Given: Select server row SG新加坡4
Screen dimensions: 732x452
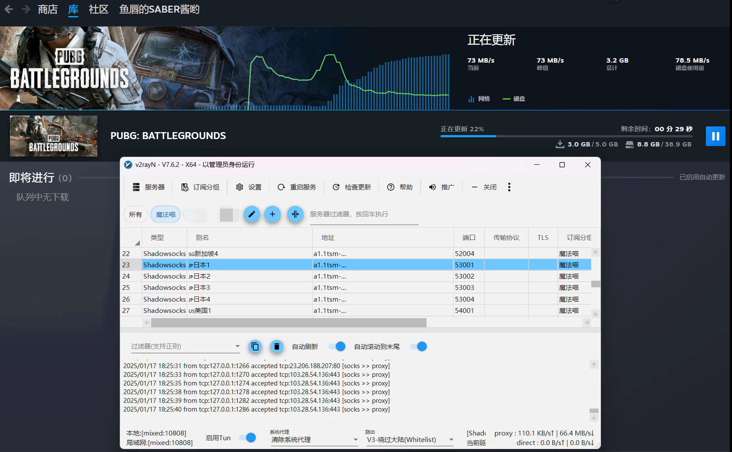Looking at the screenshot, I should (356, 253).
